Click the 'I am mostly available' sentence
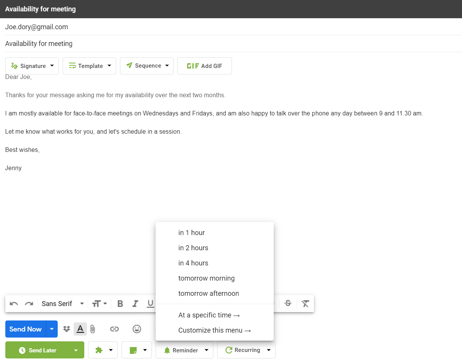The image size is (462, 363). pos(214,114)
